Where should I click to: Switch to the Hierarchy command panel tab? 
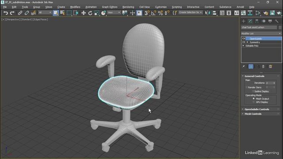pyautogui.click(x=257, y=21)
